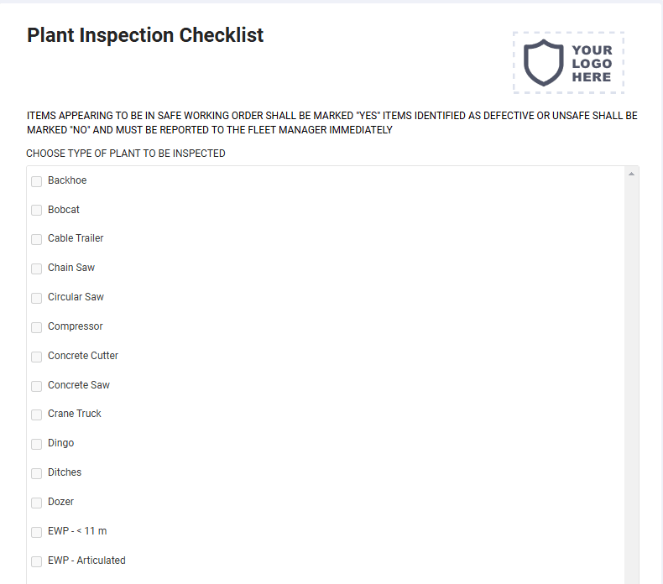Click the Concrete Cutter label text

pos(83,356)
